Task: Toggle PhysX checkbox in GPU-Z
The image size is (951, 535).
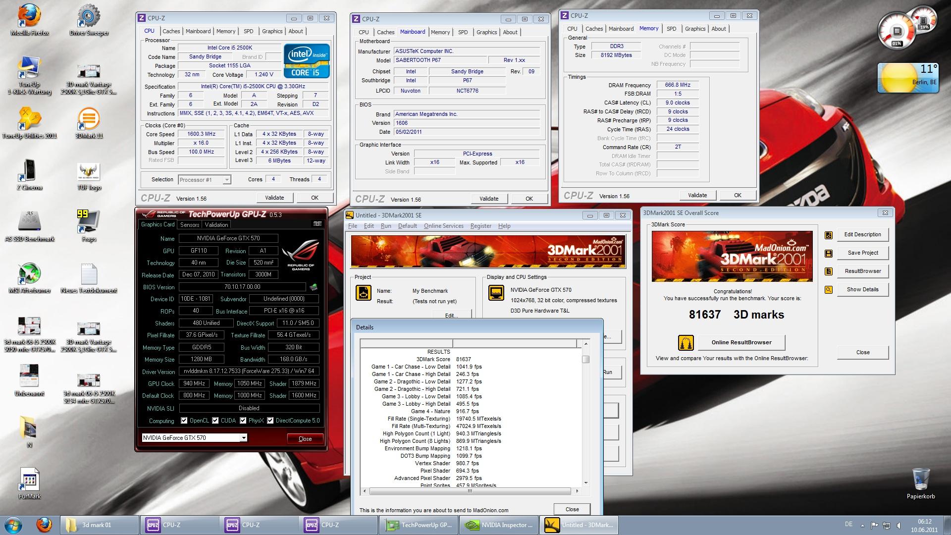Action: pos(243,421)
